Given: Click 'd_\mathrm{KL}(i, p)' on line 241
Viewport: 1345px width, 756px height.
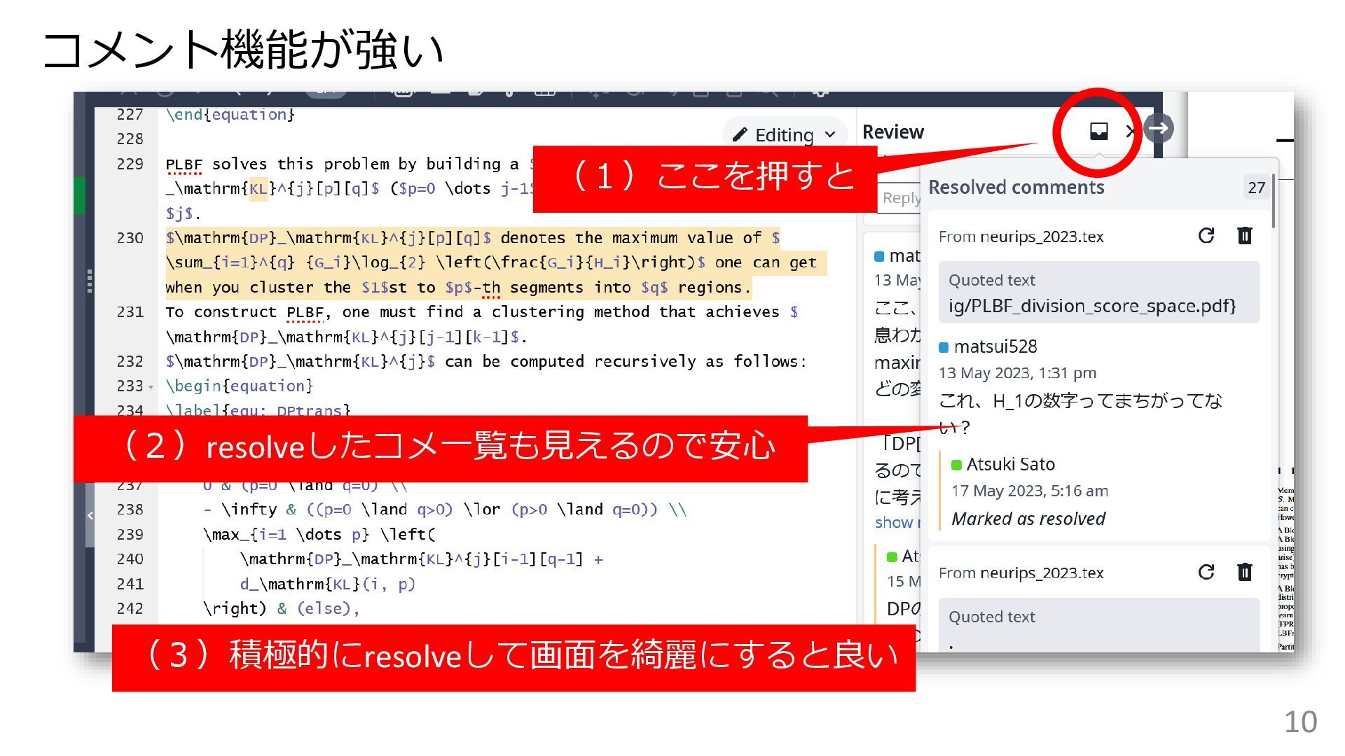Looking at the screenshot, I should tap(327, 584).
